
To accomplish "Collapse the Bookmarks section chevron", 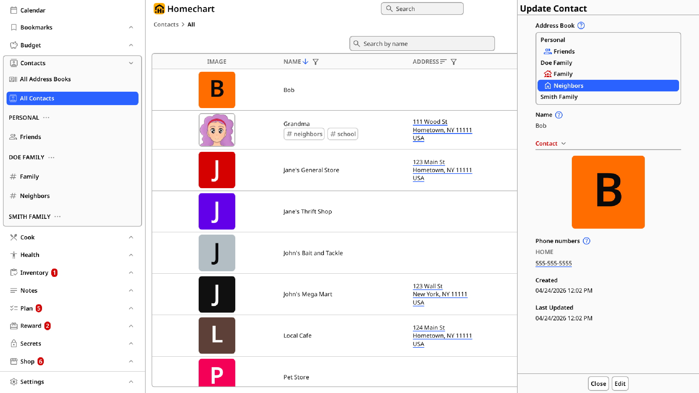I will pyautogui.click(x=131, y=27).
